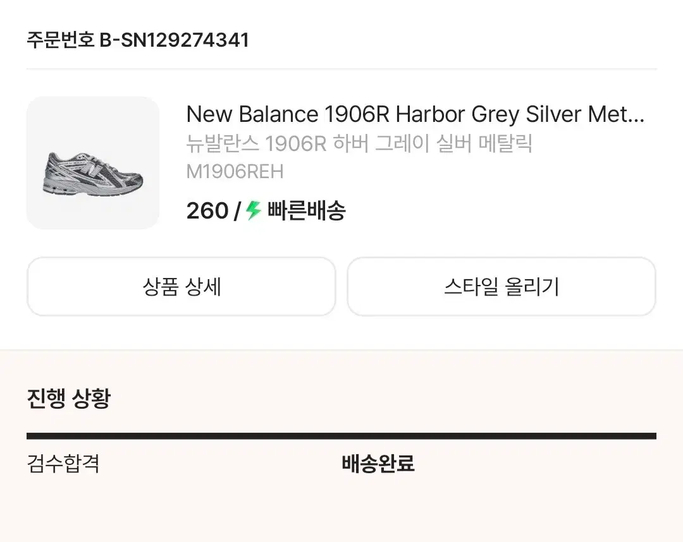Viewport: 683px width, 542px height.
Task: Open the New Balance 1906R Harbor Grey title
Action: click(414, 114)
